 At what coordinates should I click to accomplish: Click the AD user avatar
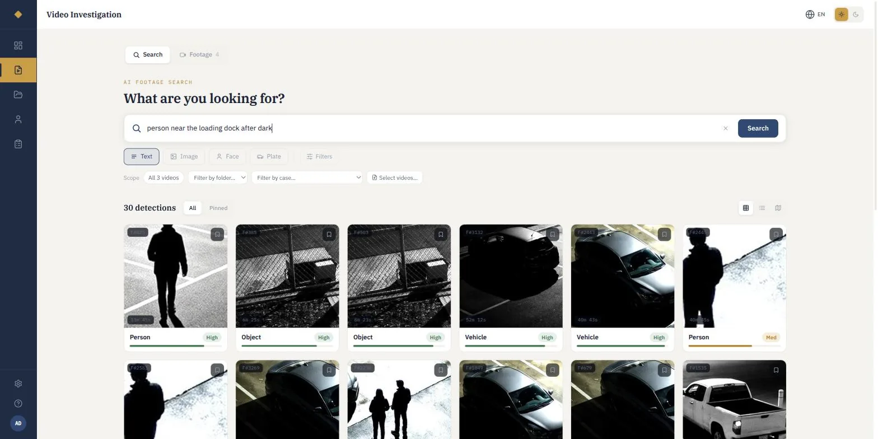tap(18, 423)
